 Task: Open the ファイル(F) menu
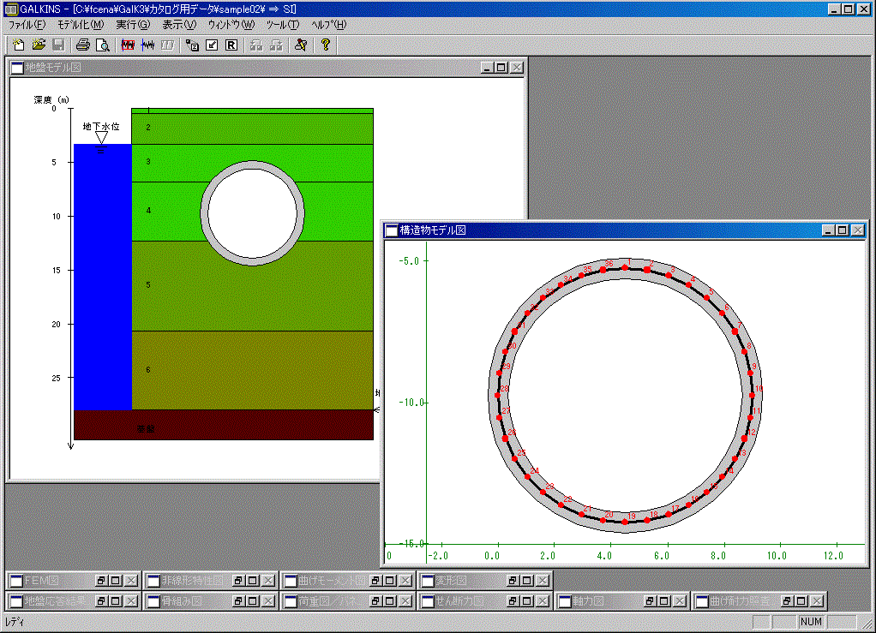27,25
